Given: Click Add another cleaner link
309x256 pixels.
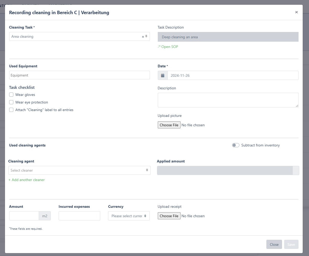Looking at the screenshot, I should click(27, 180).
